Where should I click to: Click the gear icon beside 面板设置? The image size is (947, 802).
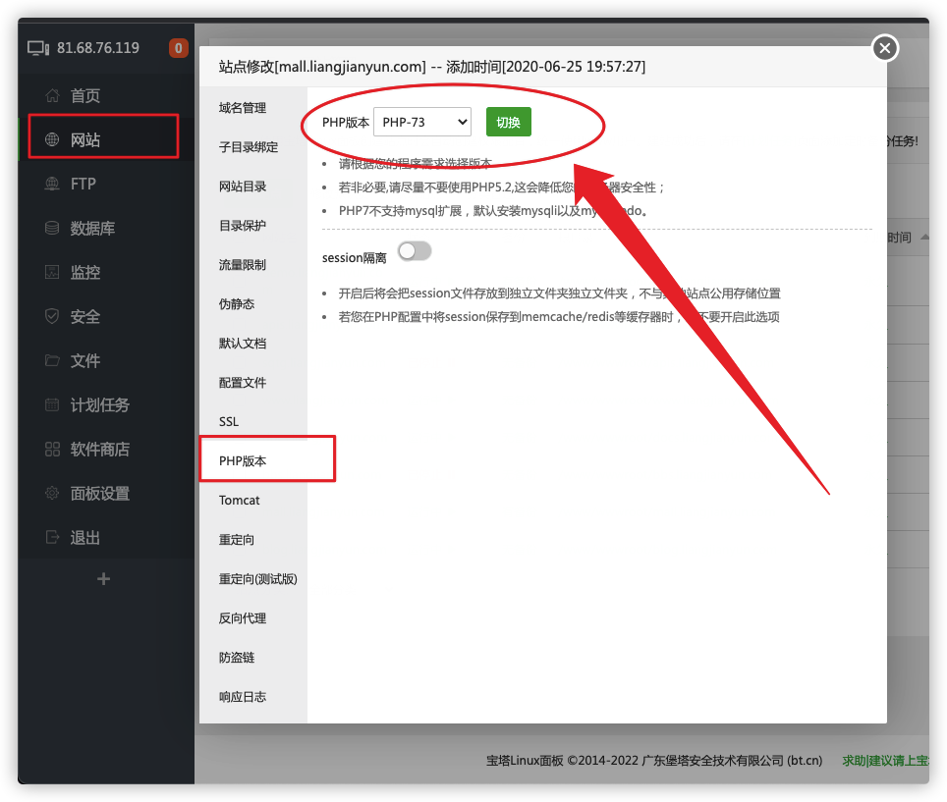pyautogui.click(x=52, y=493)
